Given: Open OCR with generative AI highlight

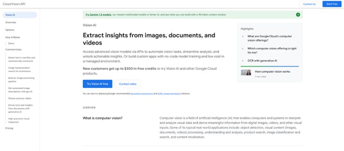Looking at the screenshot, I should click(262, 61).
